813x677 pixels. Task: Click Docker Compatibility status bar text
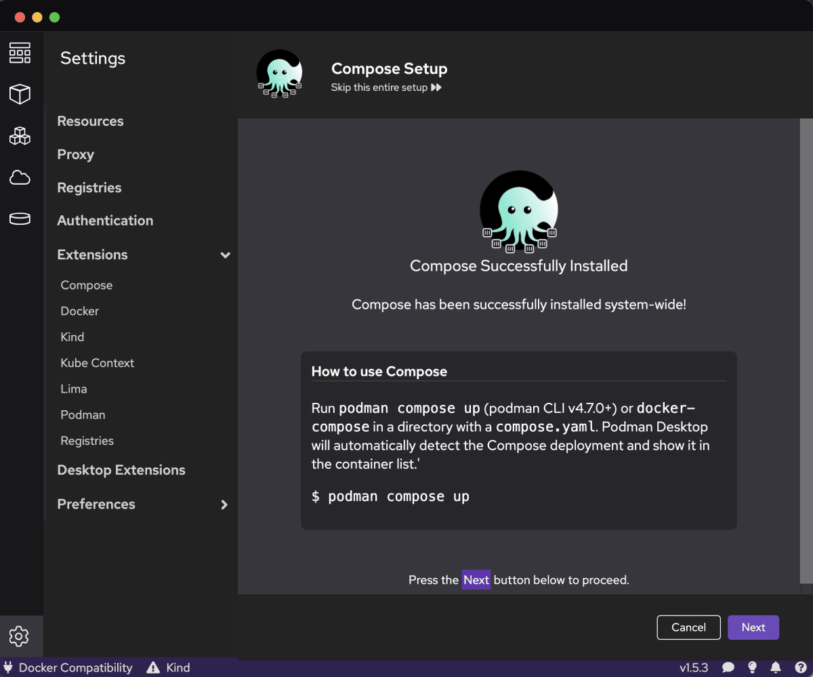[76, 668]
